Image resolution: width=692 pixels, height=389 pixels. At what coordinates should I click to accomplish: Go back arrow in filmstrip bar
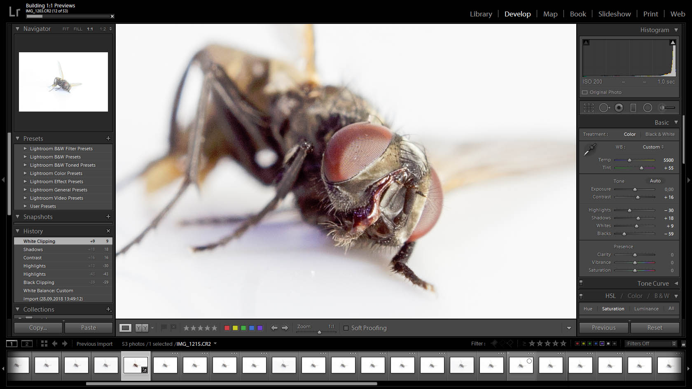(x=54, y=344)
